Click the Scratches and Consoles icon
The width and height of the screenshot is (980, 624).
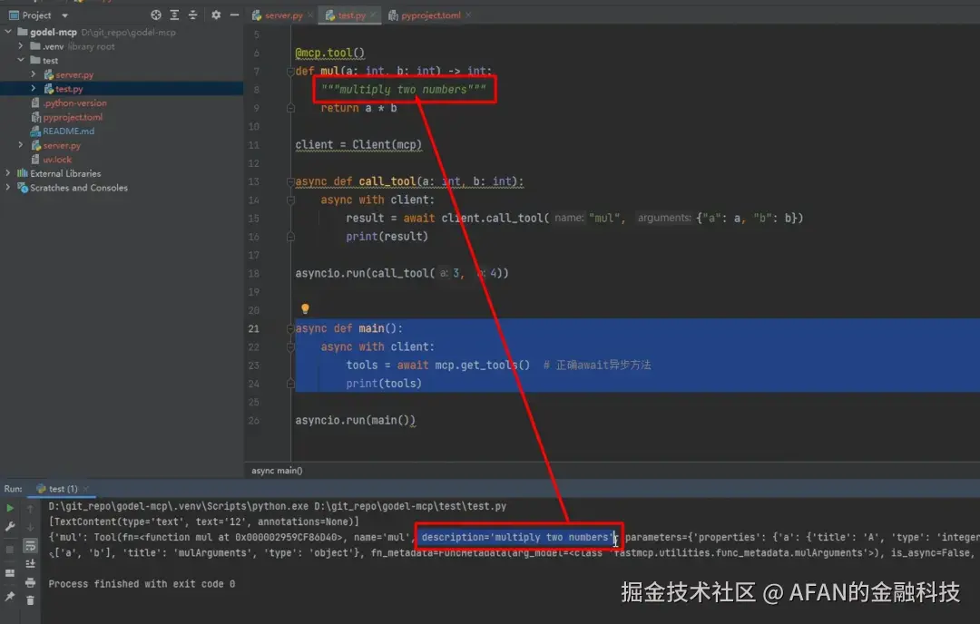(23, 188)
